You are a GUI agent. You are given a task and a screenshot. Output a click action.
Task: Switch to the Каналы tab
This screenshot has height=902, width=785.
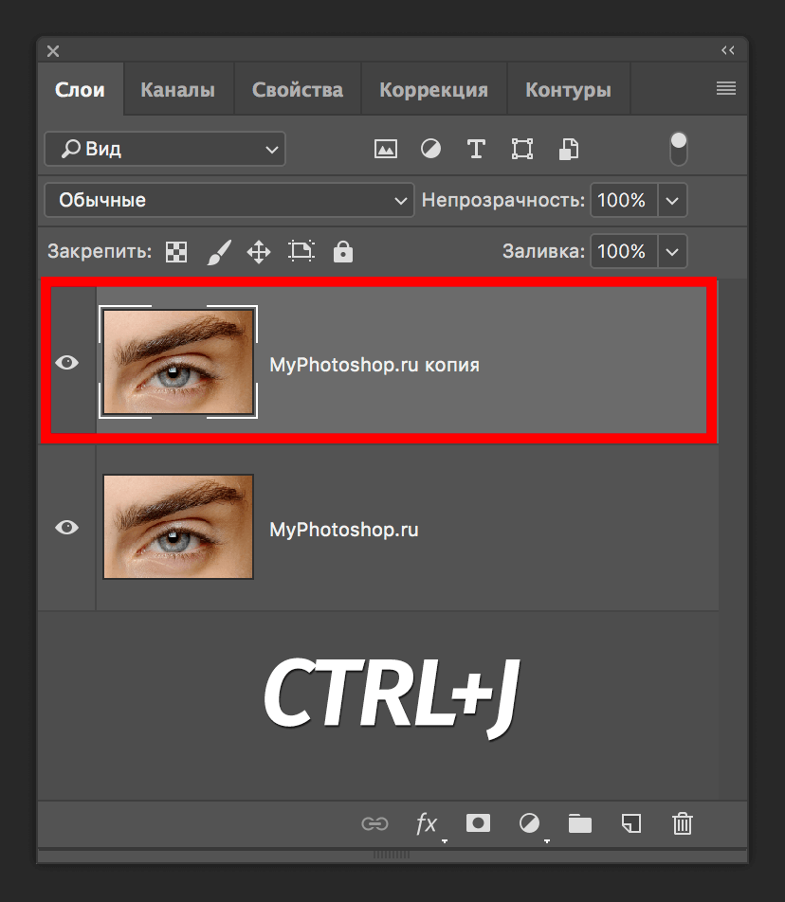point(177,88)
